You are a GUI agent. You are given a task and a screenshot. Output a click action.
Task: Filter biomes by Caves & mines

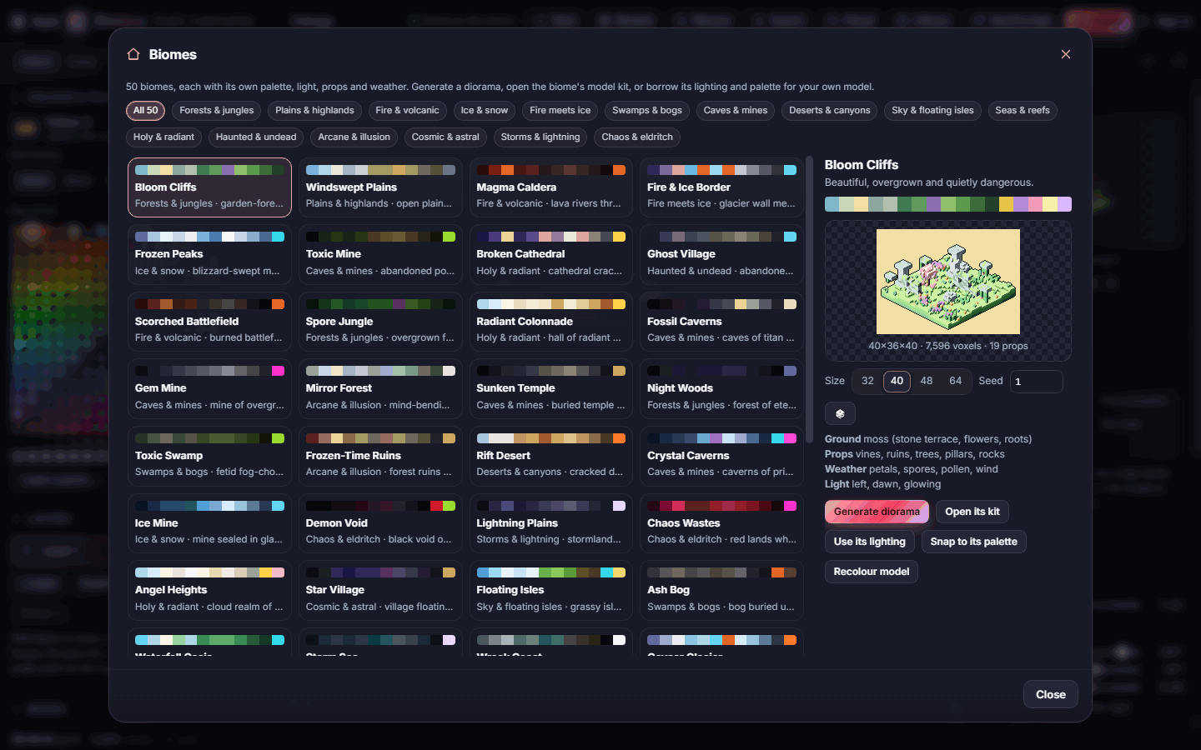click(x=736, y=111)
